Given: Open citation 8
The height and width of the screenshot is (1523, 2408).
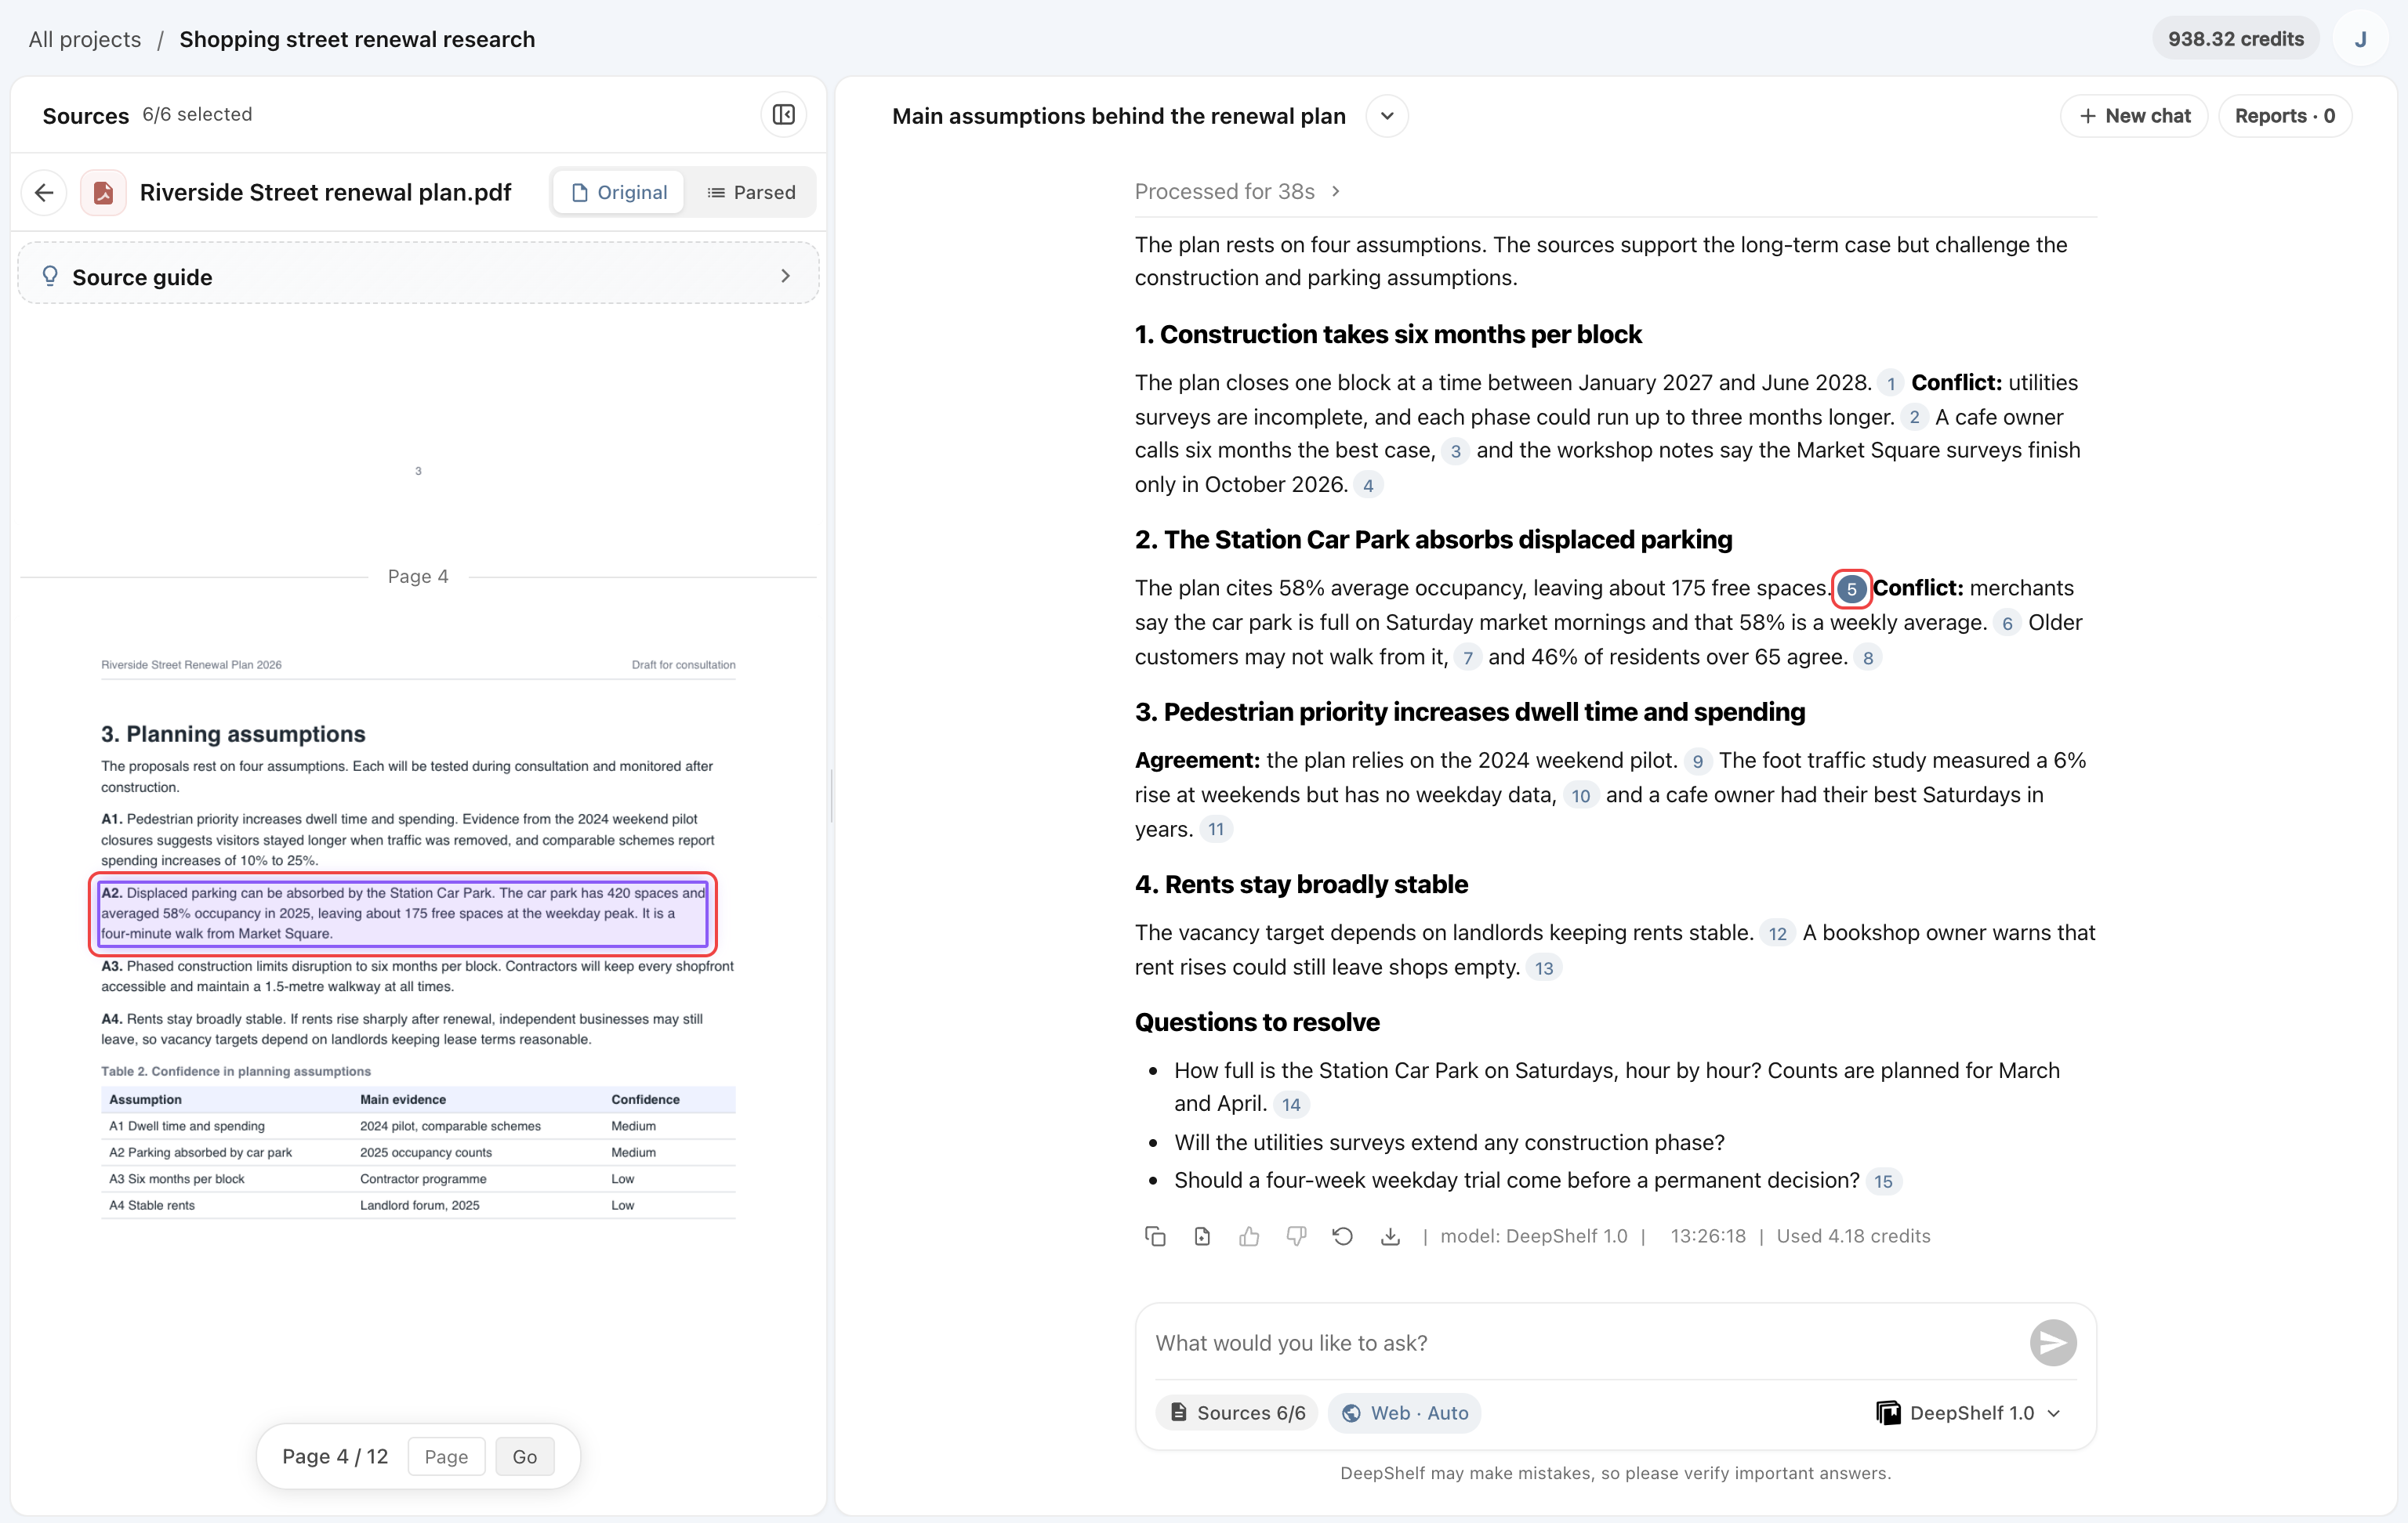Looking at the screenshot, I should [x=1867, y=657].
